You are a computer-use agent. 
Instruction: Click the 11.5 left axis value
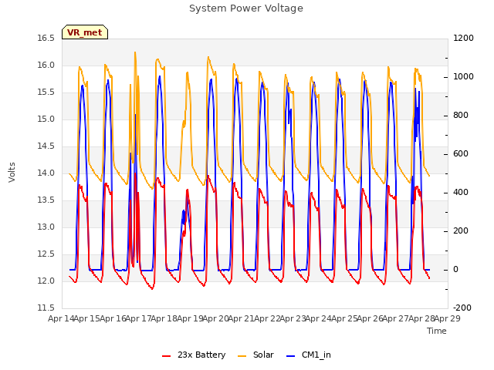[46, 308]
